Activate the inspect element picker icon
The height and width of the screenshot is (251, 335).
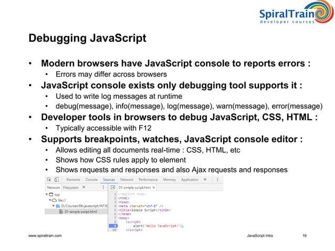[49, 180]
